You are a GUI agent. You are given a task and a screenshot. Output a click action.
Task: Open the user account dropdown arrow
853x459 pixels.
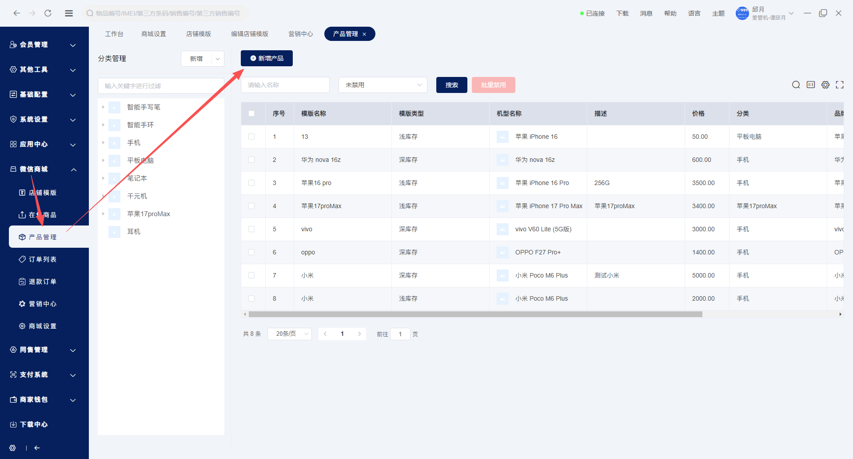pyautogui.click(x=791, y=13)
